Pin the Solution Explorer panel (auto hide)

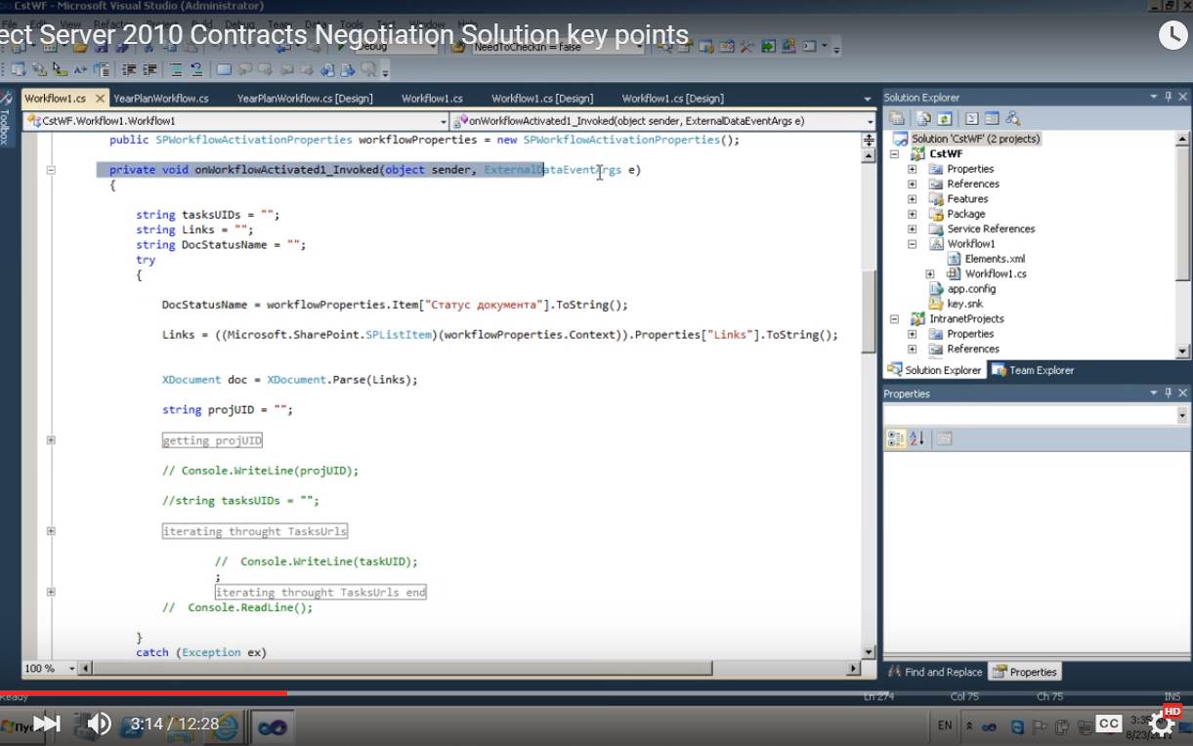coord(1168,97)
